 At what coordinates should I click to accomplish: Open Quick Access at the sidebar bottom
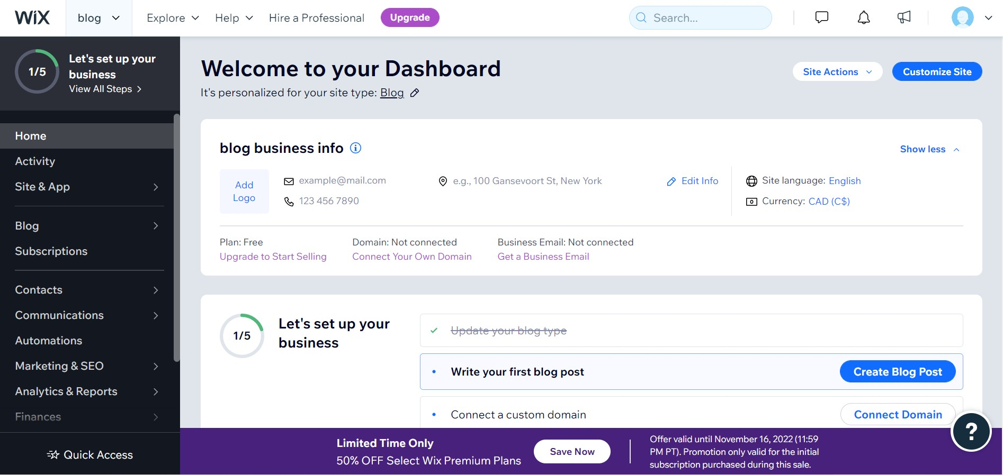click(90, 455)
